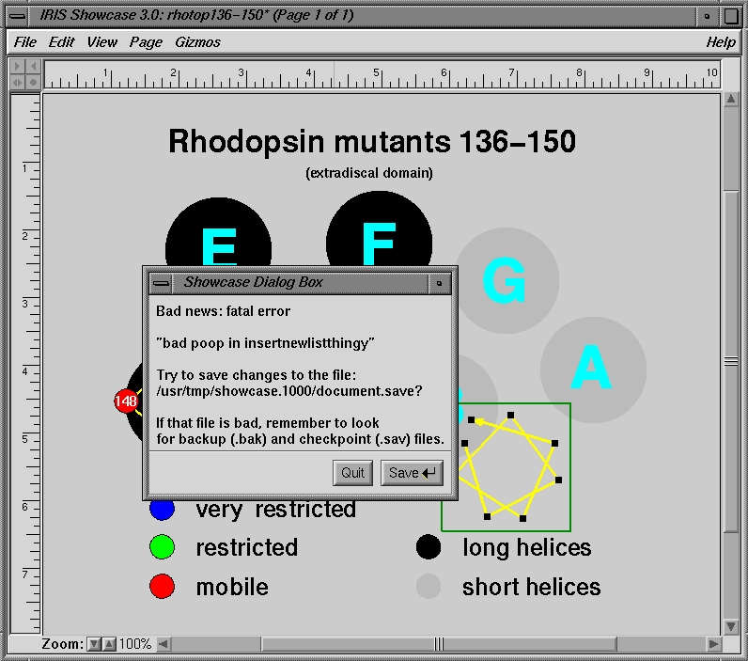Select the Rhodopsin mutants 136–150 title text
Viewport: 748px width, 661px height.
click(x=372, y=142)
